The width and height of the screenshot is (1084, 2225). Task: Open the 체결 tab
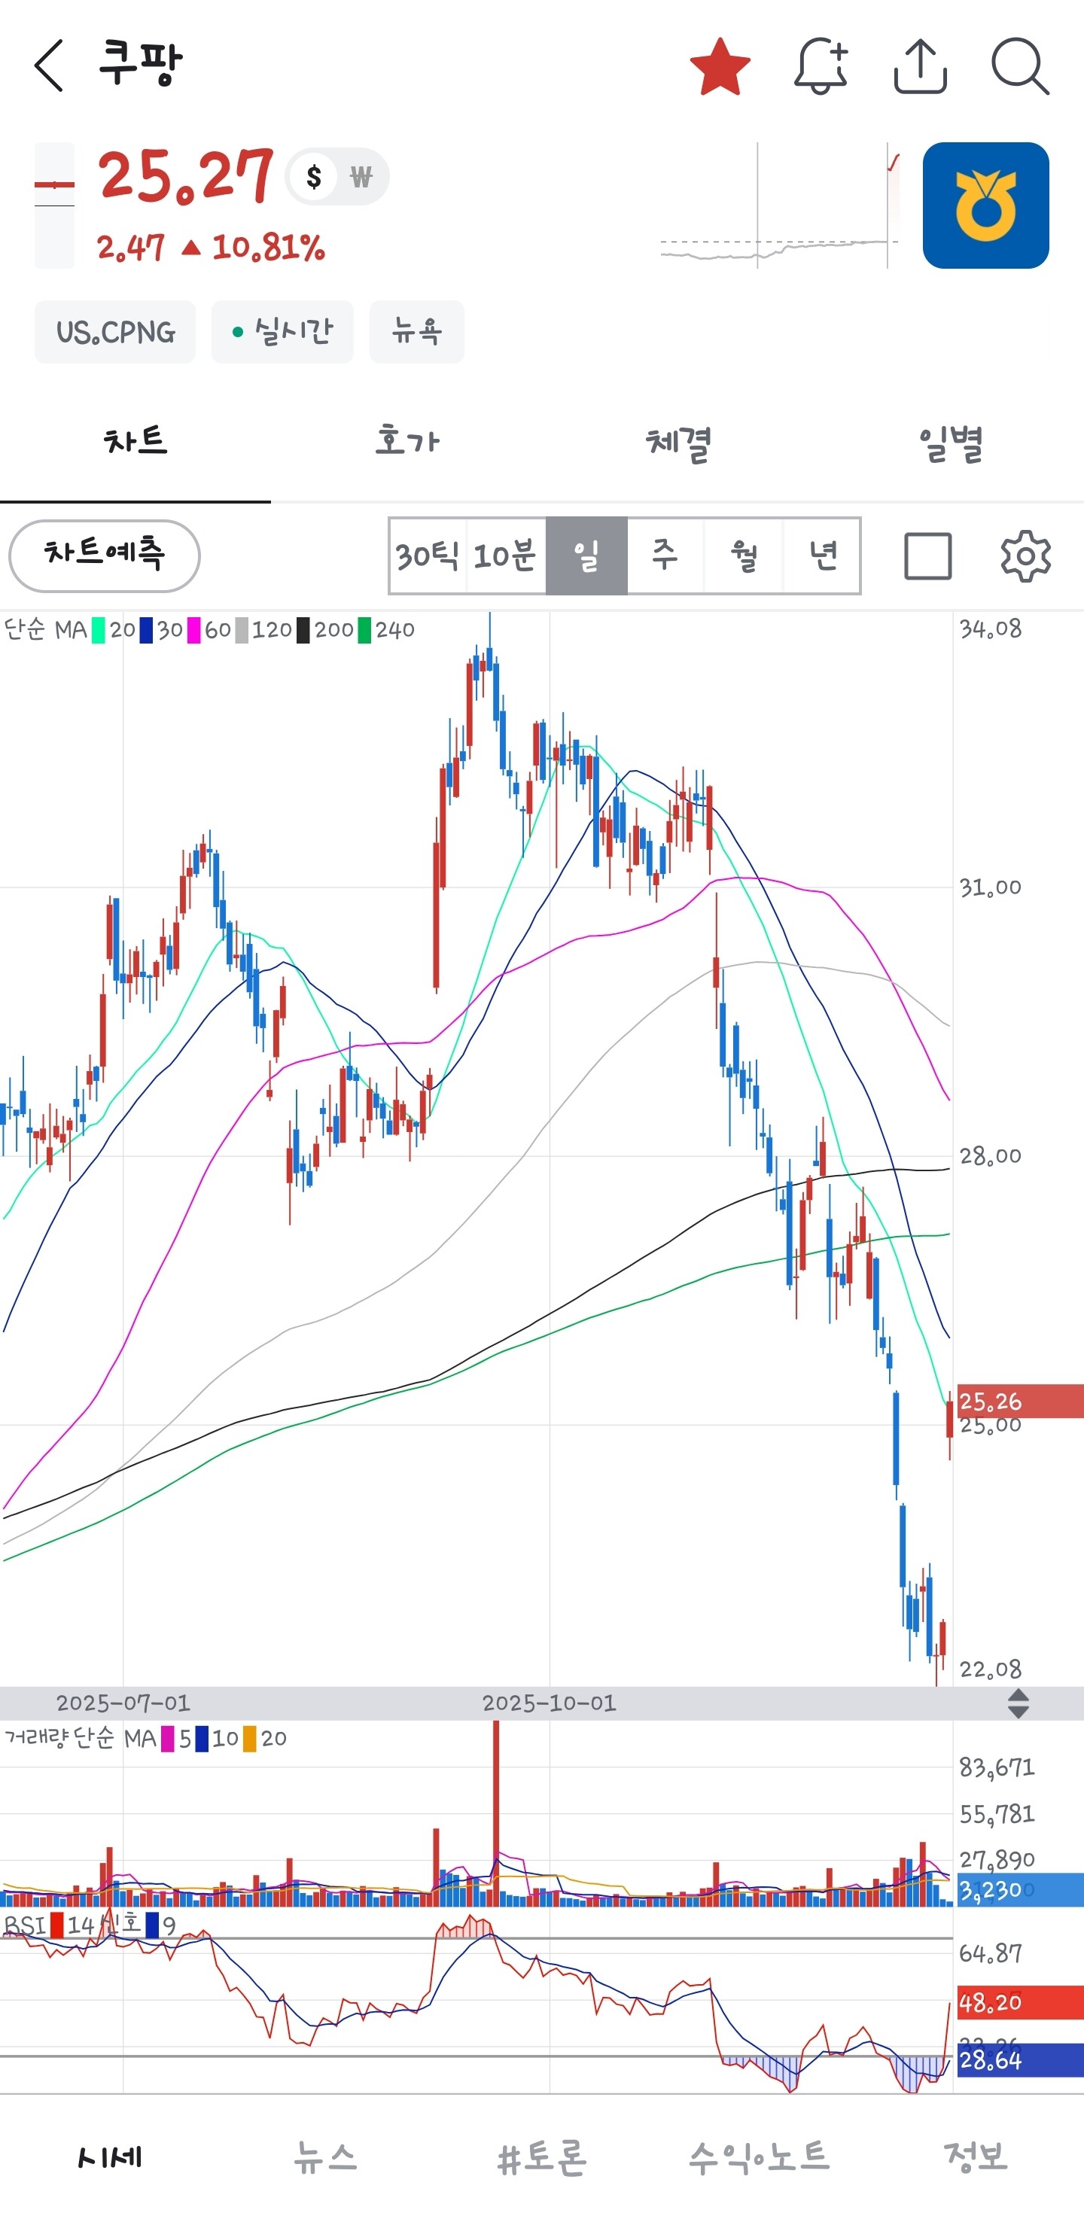[678, 443]
